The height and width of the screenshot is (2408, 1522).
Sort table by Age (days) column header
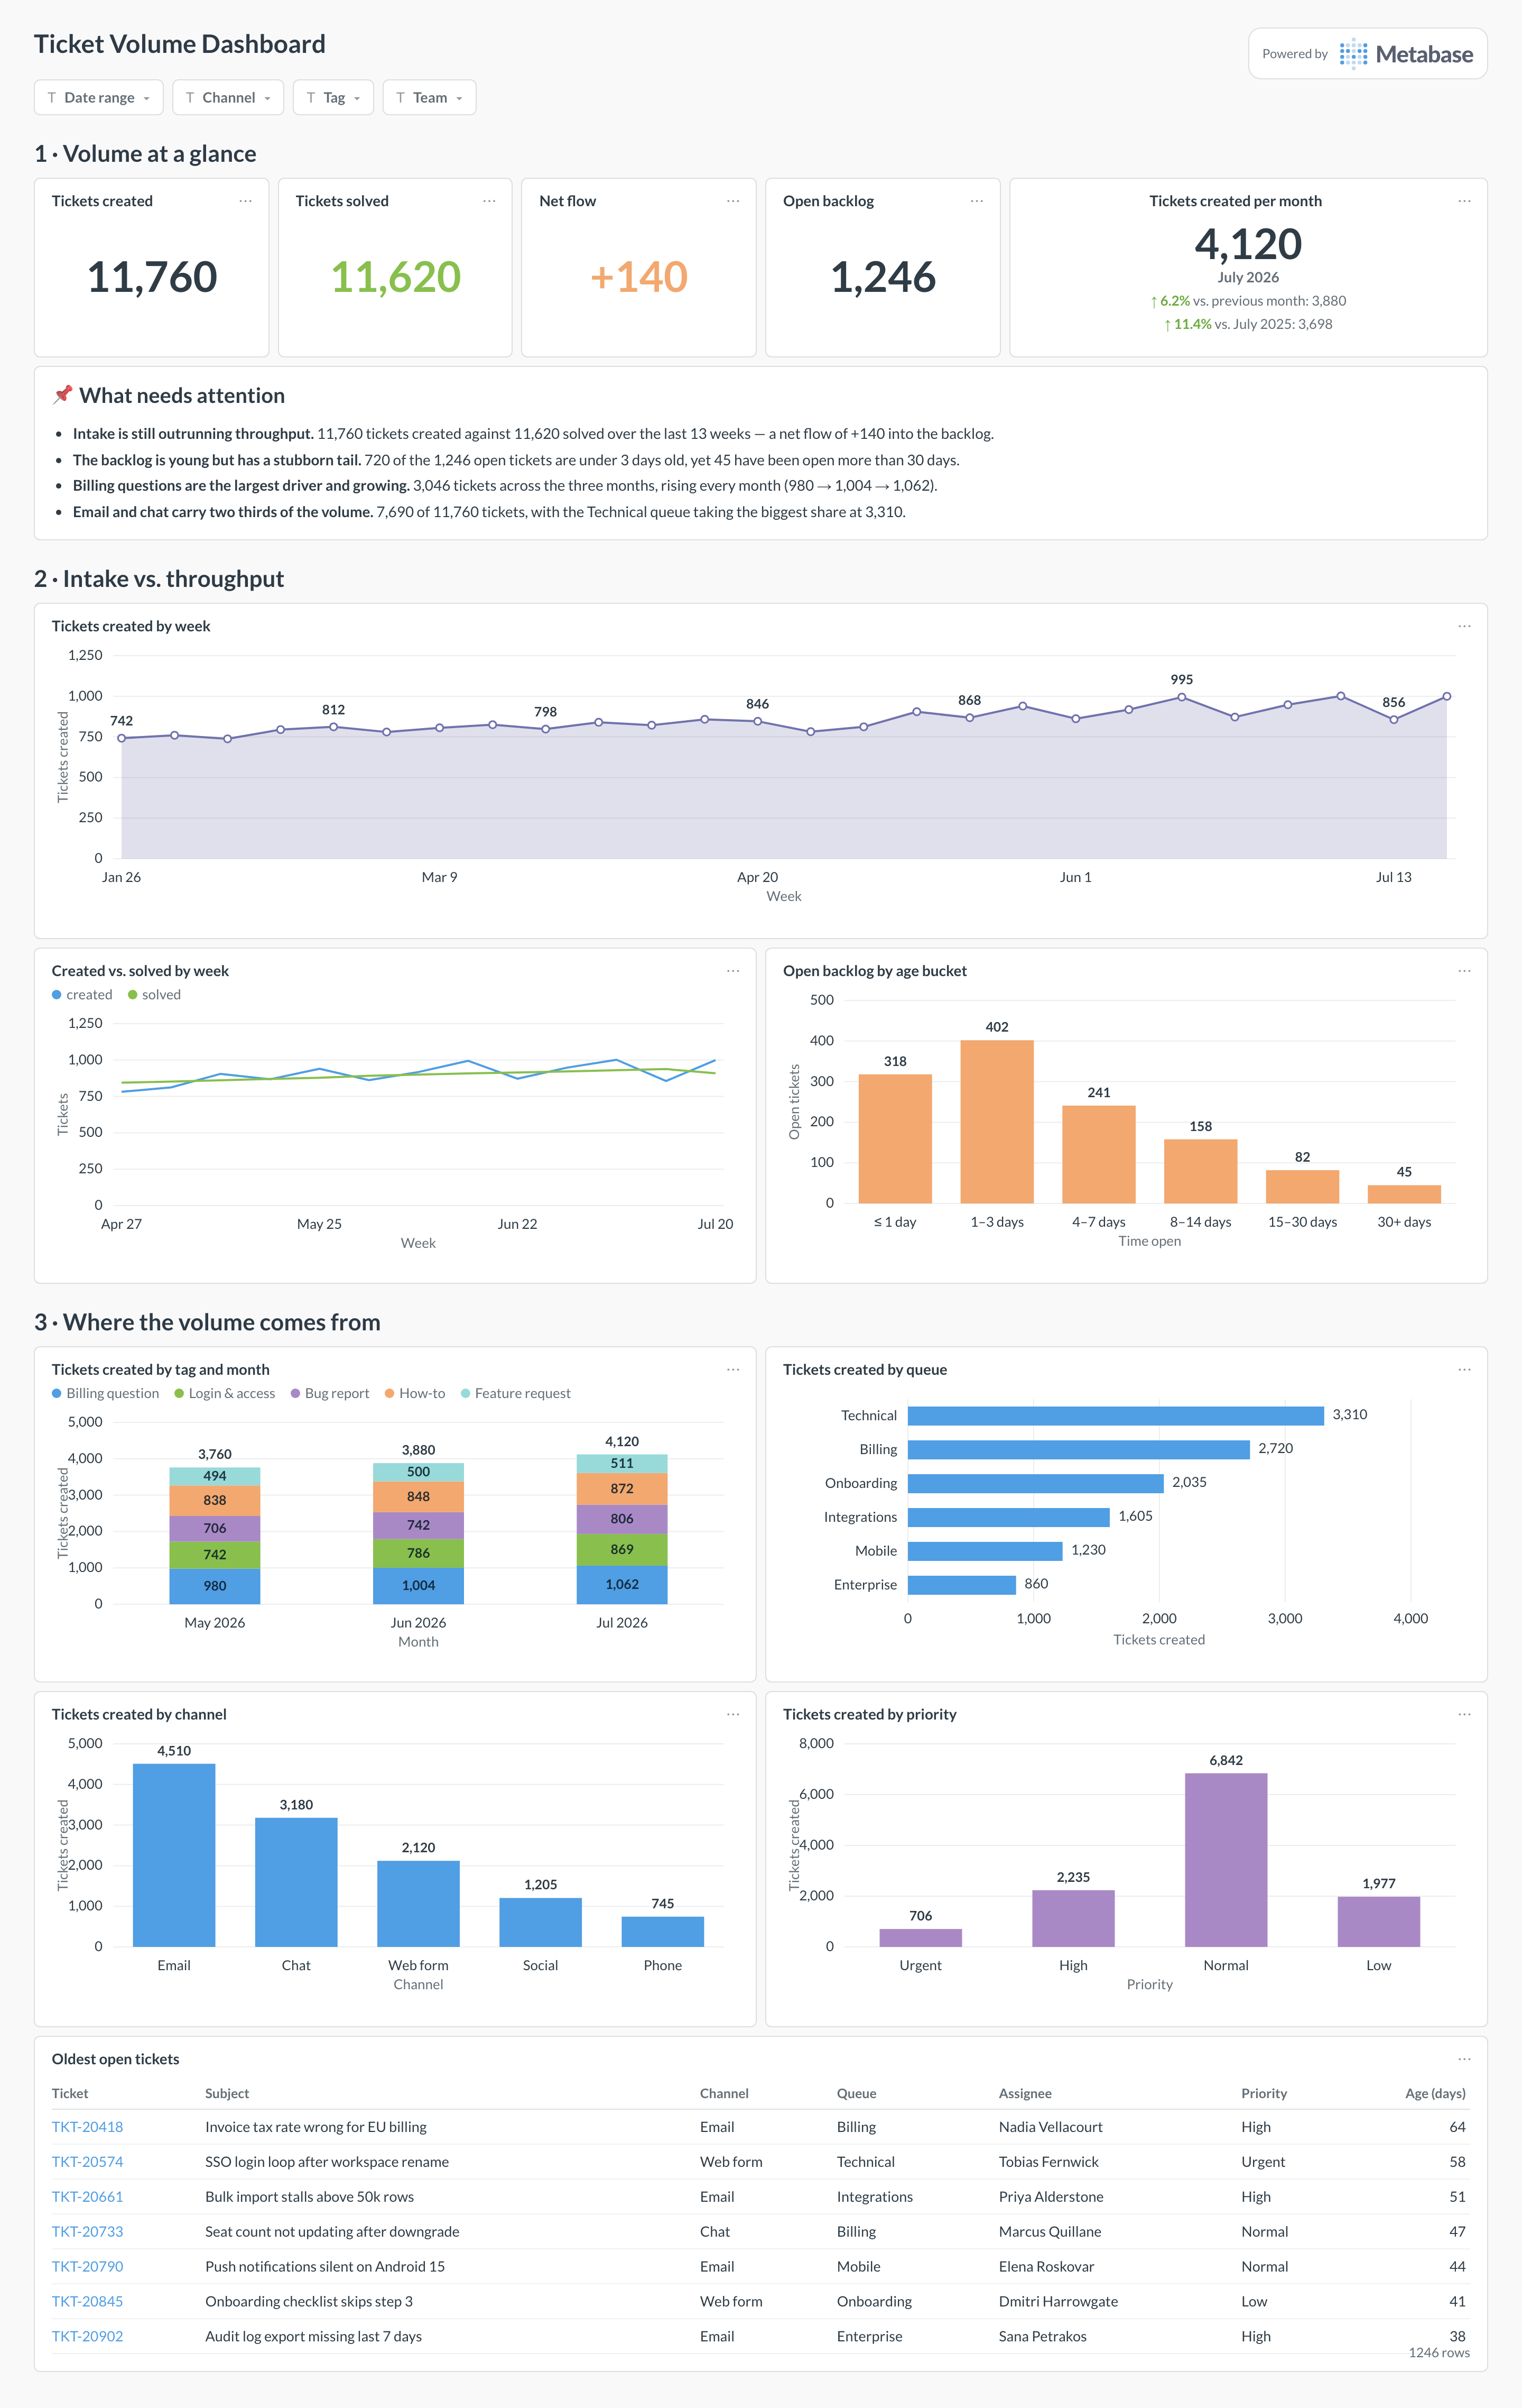(x=1435, y=2094)
